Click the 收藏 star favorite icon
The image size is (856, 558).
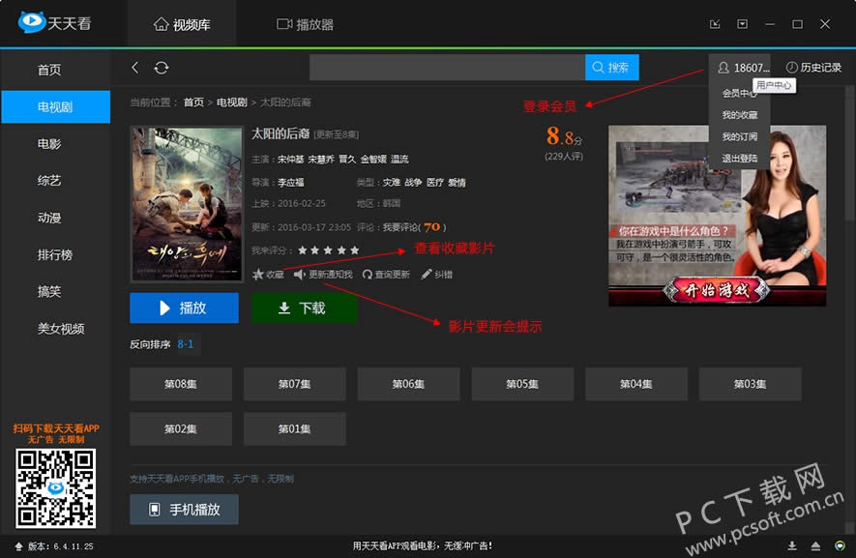[x=258, y=274]
